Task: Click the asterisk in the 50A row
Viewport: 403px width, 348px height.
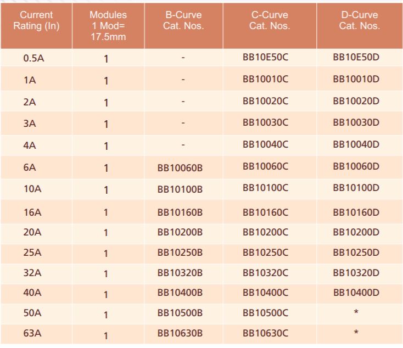Action: (x=356, y=313)
